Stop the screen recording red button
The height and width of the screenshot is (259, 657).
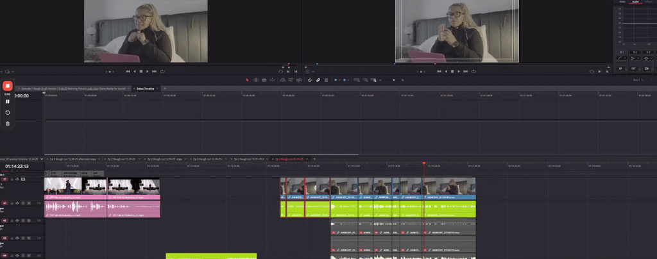click(8, 86)
